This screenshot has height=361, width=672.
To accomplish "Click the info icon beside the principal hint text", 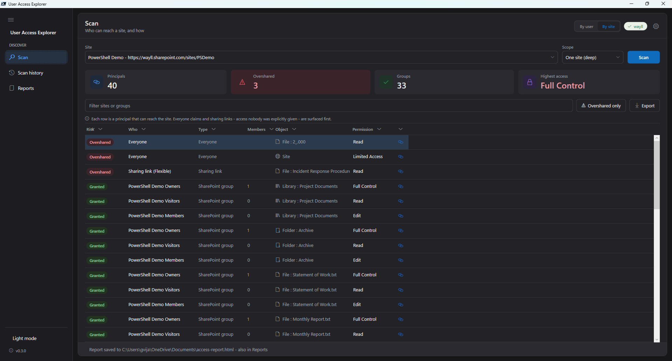I will click(x=87, y=119).
